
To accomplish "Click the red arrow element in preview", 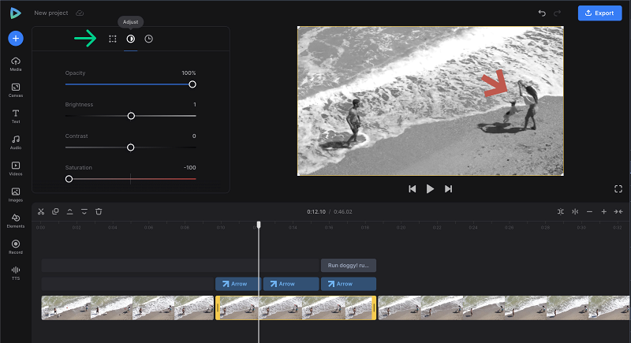I will click(495, 84).
